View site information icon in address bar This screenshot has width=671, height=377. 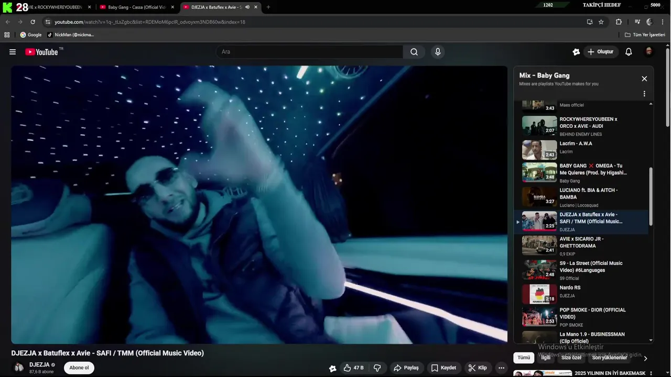(48, 22)
